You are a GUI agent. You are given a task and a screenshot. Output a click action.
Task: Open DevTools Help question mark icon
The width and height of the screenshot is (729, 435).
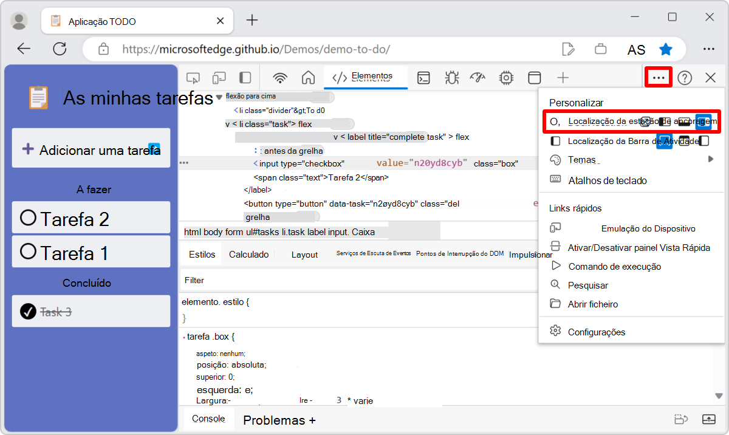pyautogui.click(x=685, y=78)
